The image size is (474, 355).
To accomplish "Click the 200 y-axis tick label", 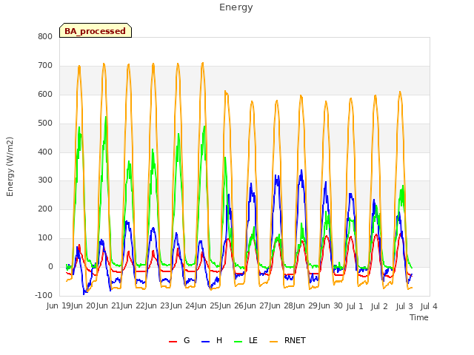I will coord(45,209).
